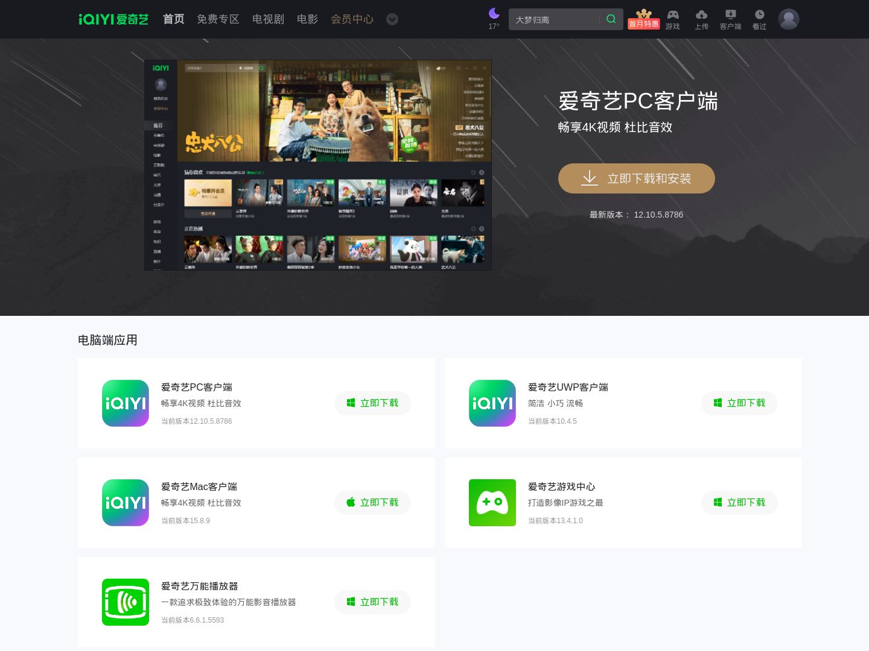The height and width of the screenshot is (651, 869).
Task: Click 当前版本6.6.1.5593 version text
Action: (193, 620)
